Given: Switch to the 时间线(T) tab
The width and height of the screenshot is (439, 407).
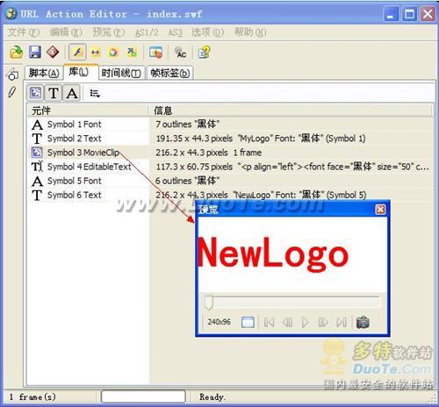Looking at the screenshot, I should pos(121,73).
